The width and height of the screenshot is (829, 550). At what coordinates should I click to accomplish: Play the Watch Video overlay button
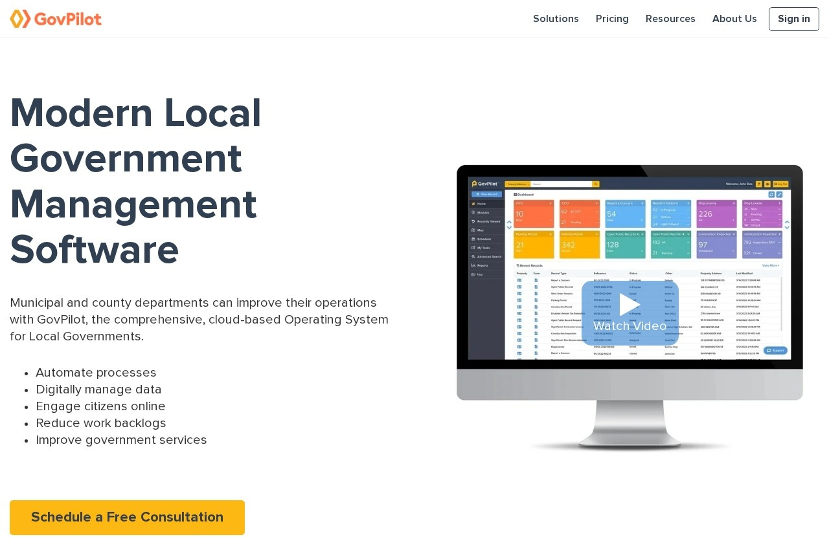(630, 313)
